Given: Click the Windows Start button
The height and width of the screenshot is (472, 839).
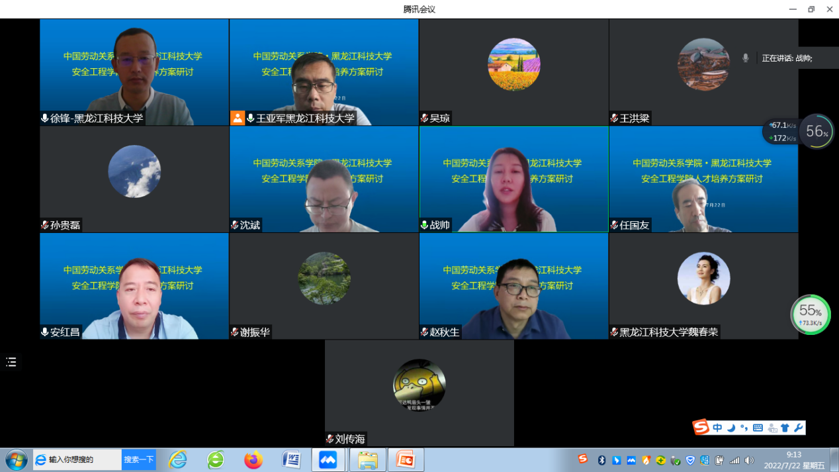Looking at the screenshot, I should 16,459.
